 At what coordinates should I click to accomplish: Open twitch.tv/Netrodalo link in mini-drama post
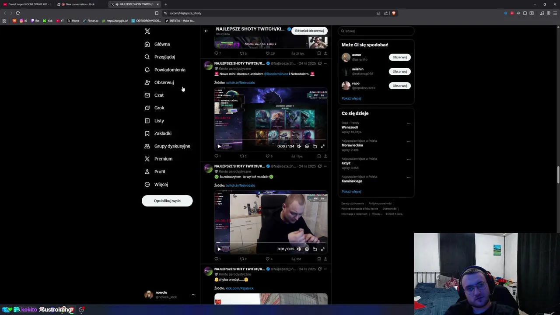240,83
